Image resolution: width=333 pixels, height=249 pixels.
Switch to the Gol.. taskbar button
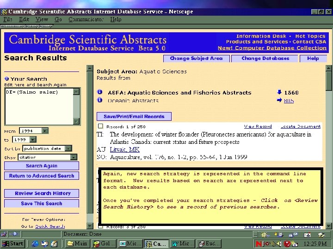(x=105, y=244)
